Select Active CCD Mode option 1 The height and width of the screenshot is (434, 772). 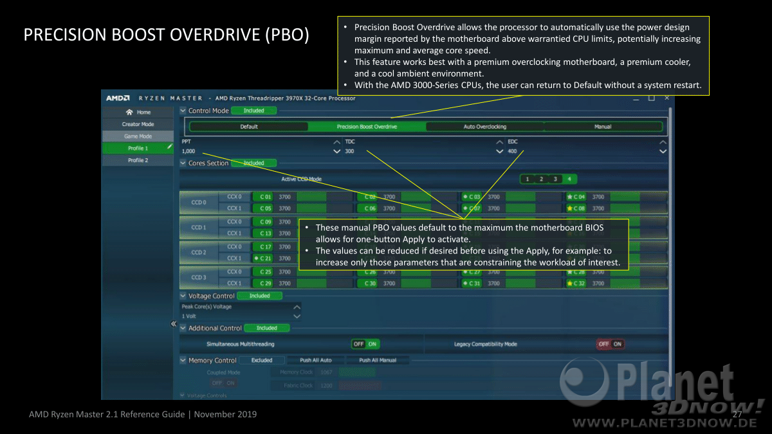(528, 179)
